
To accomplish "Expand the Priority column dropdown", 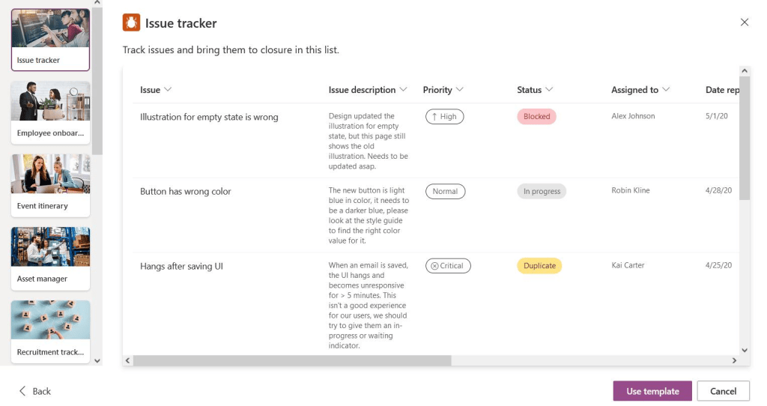I will tap(460, 90).
